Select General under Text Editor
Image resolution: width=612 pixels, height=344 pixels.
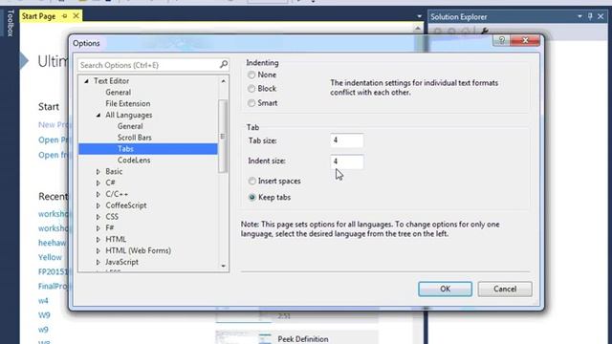coord(118,93)
